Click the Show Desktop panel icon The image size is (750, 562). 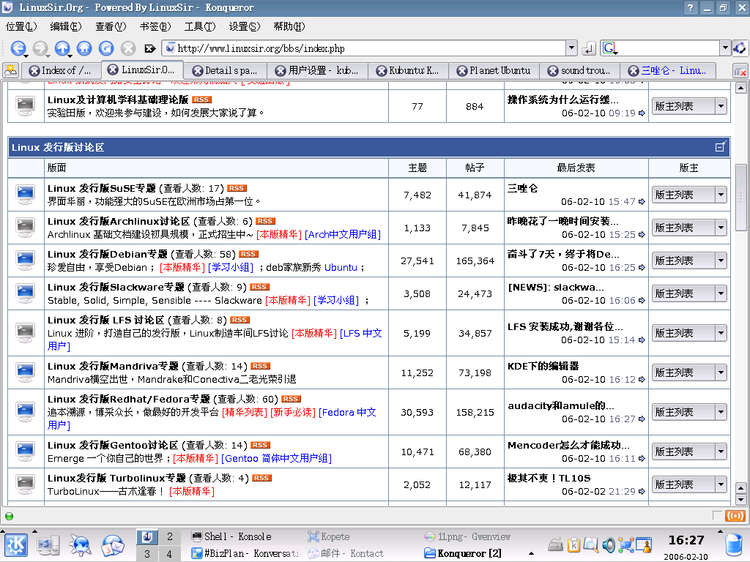(48, 545)
